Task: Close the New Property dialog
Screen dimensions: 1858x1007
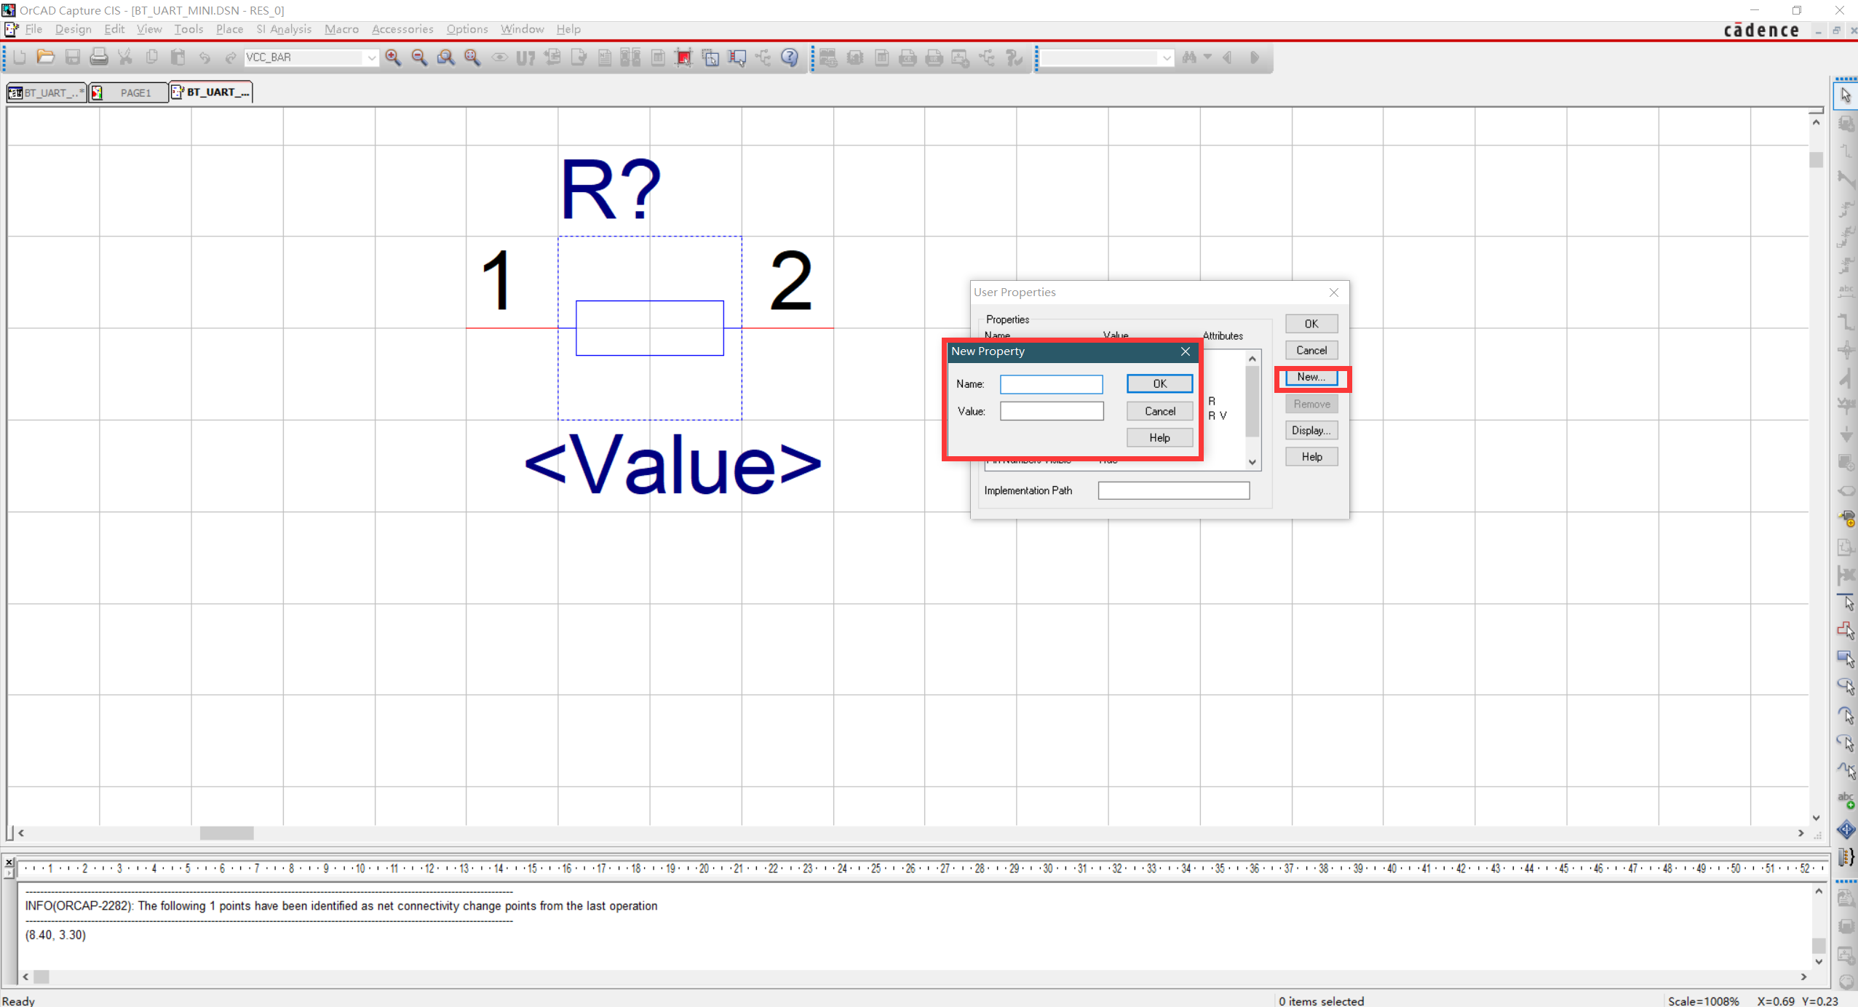Action: [1185, 351]
